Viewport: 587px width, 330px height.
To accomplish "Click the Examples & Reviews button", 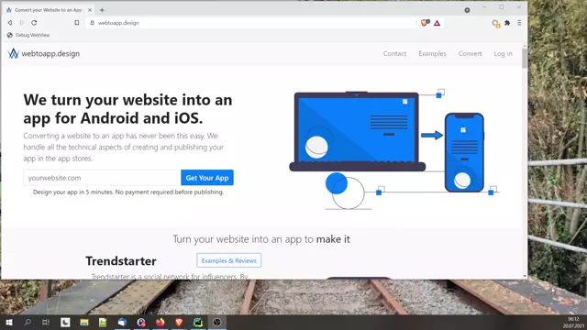I will pyautogui.click(x=228, y=260).
